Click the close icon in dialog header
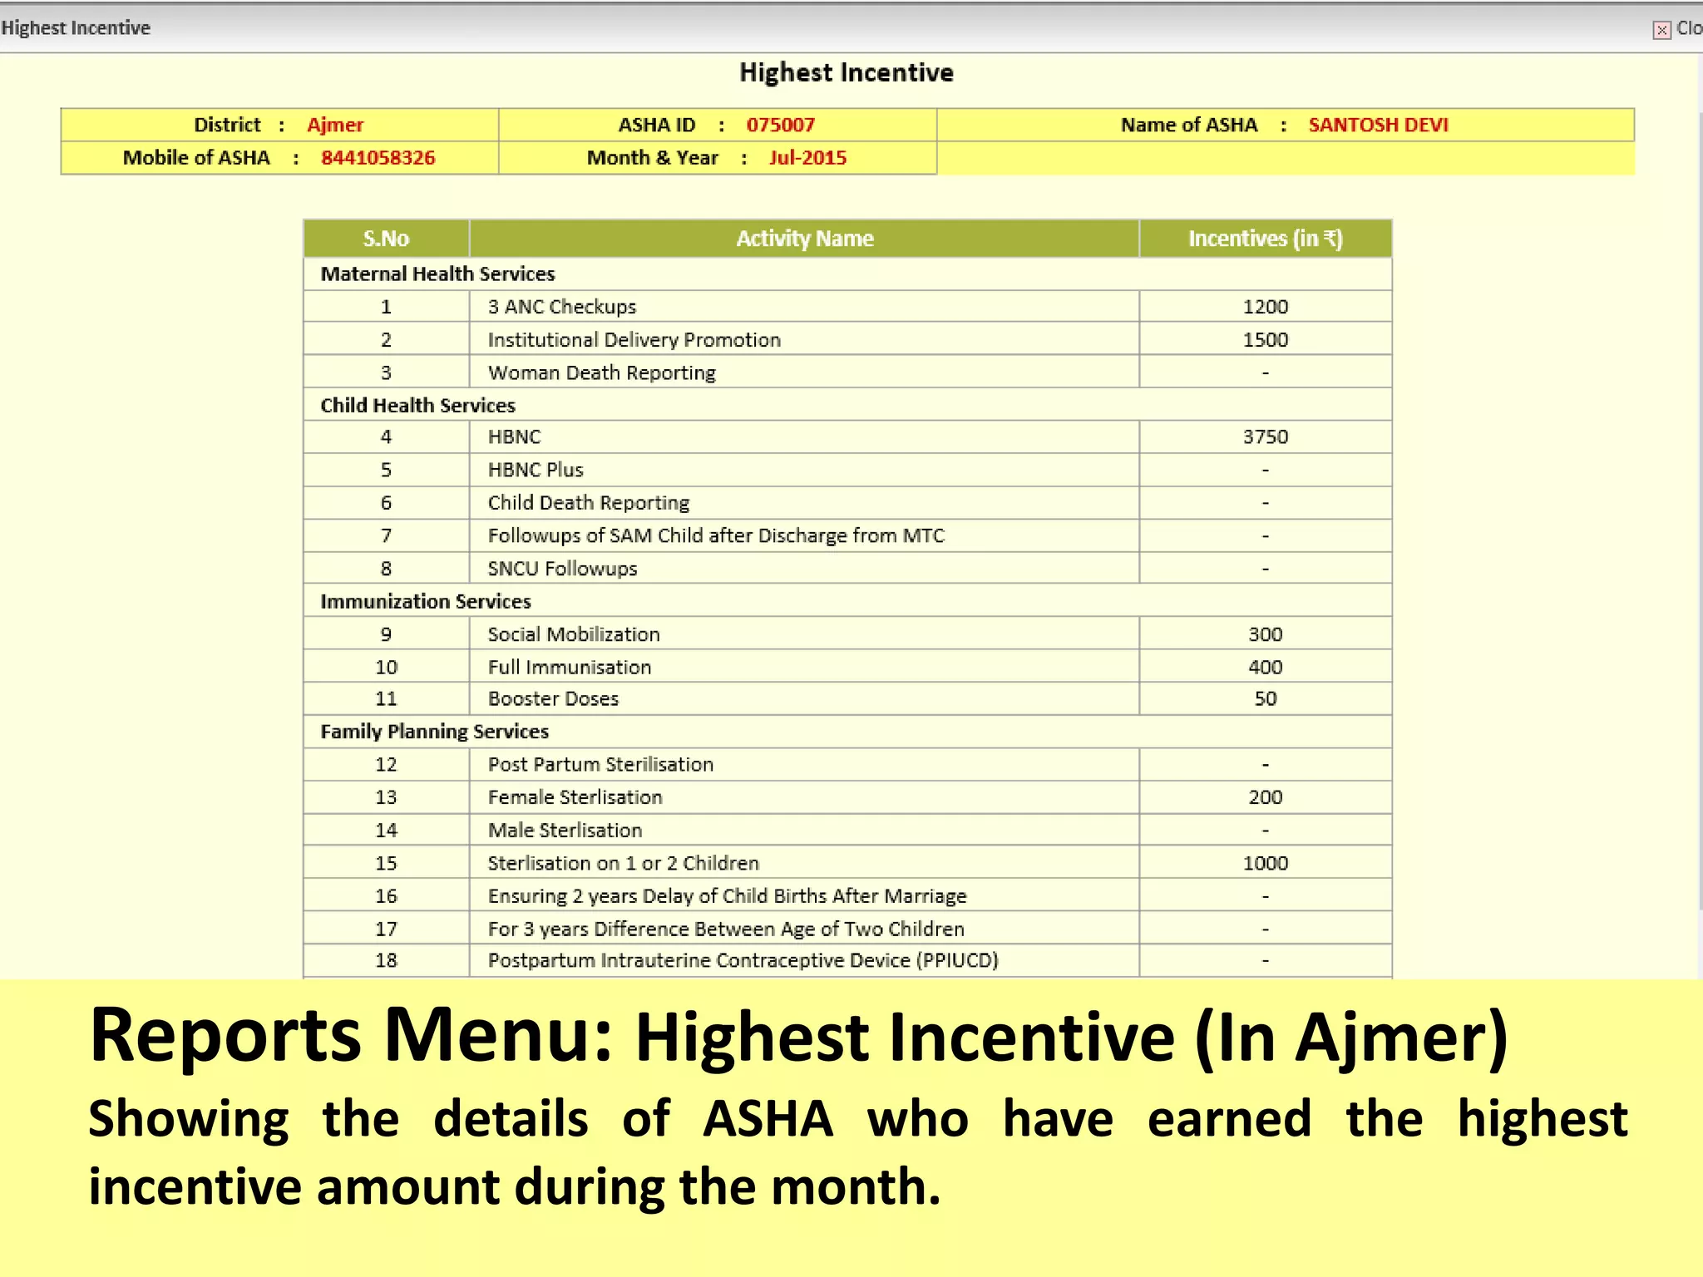 [x=1661, y=30]
